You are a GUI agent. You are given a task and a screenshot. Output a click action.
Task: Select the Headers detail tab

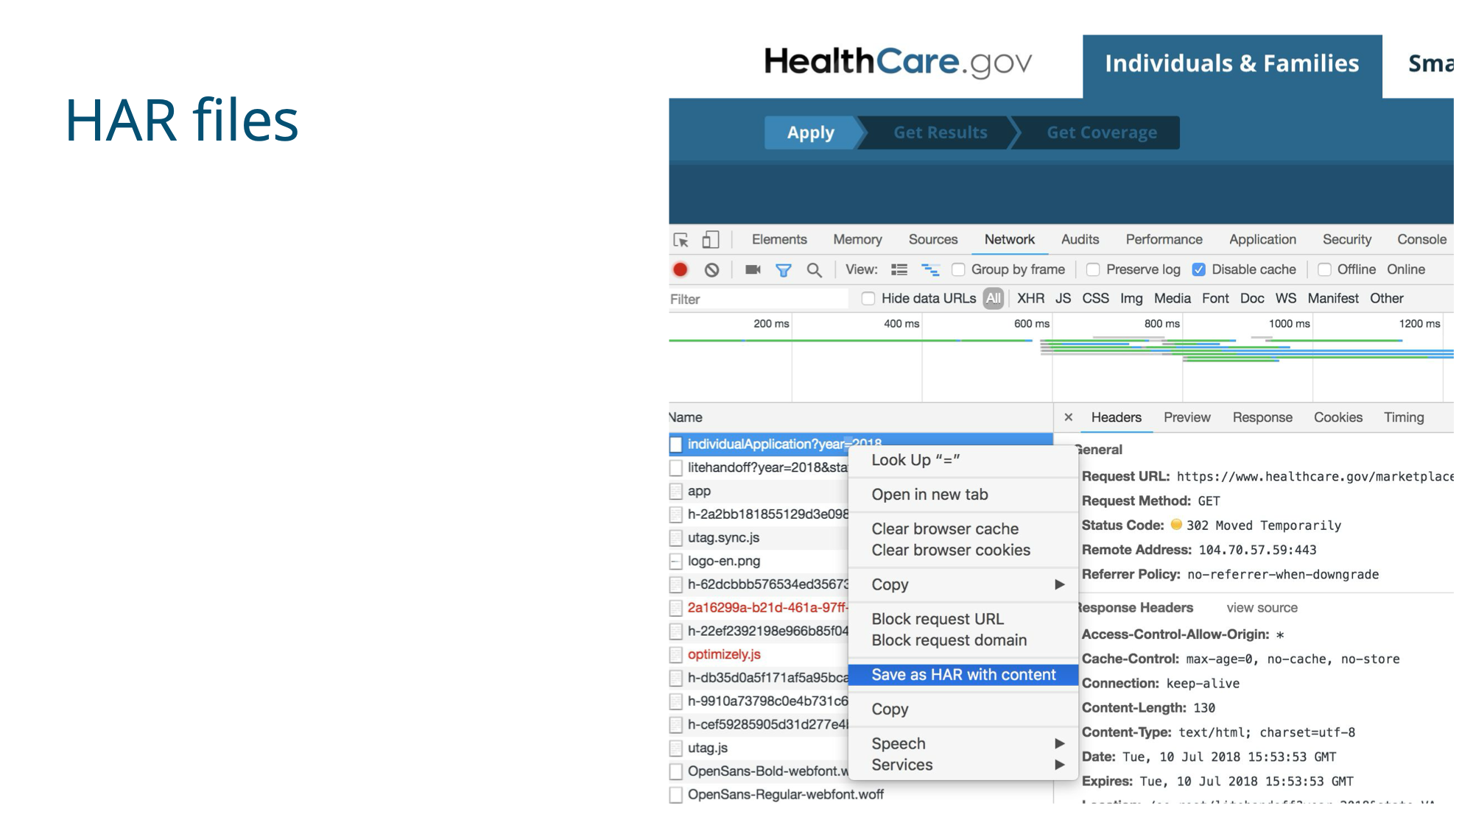click(1117, 417)
